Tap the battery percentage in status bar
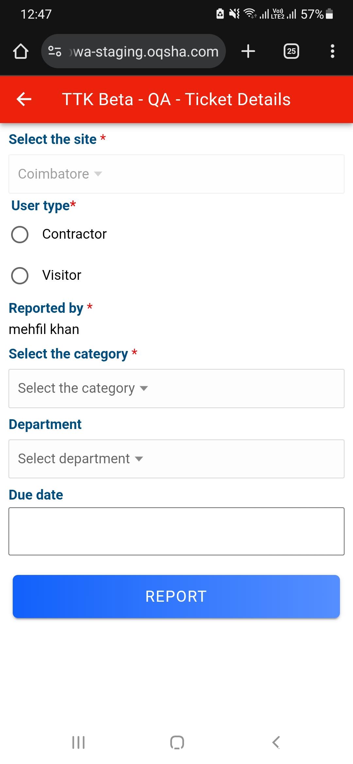 [x=312, y=14]
